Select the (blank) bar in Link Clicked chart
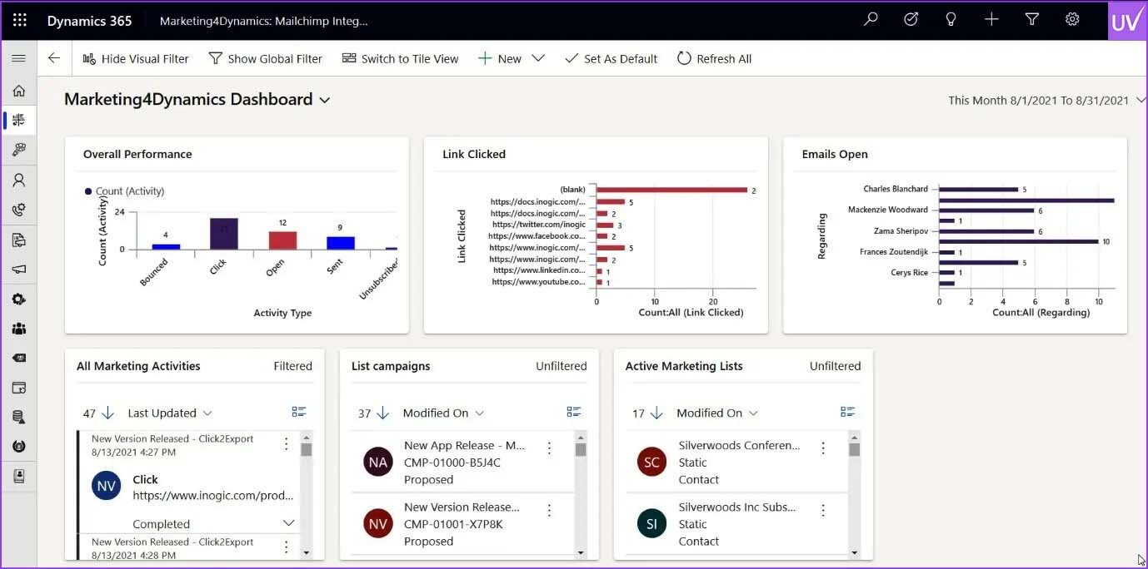The height and width of the screenshot is (569, 1148). coord(671,190)
